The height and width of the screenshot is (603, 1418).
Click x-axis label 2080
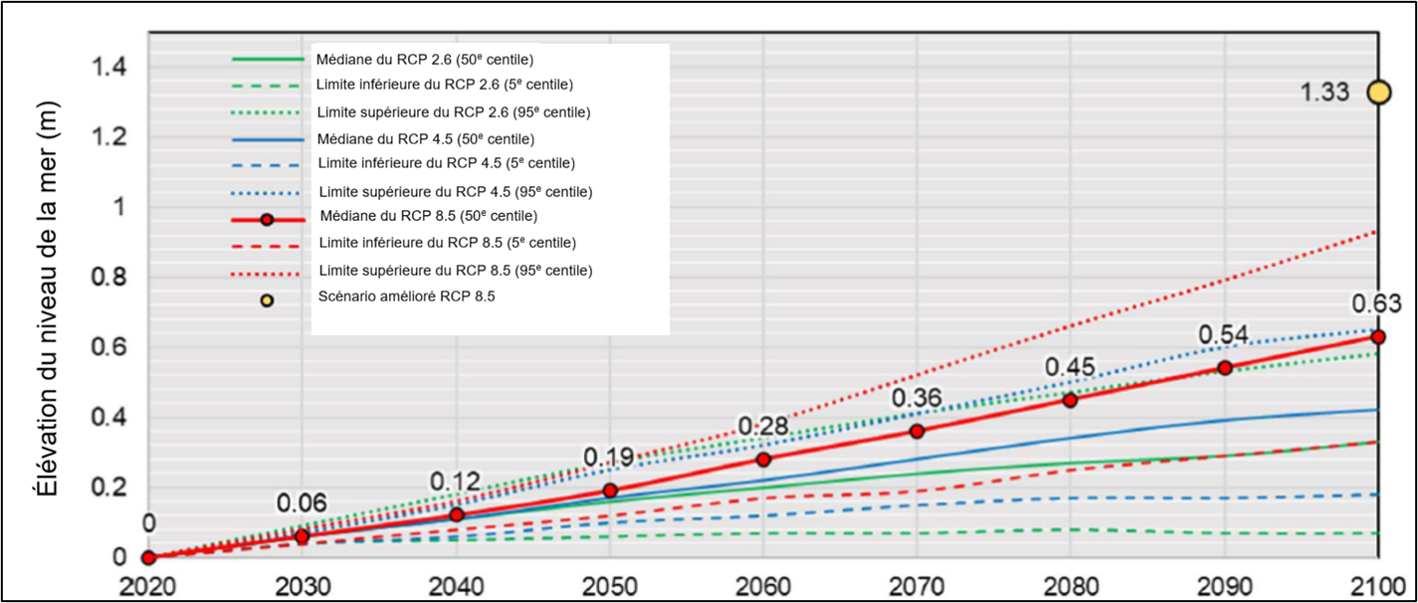coord(1071,585)
